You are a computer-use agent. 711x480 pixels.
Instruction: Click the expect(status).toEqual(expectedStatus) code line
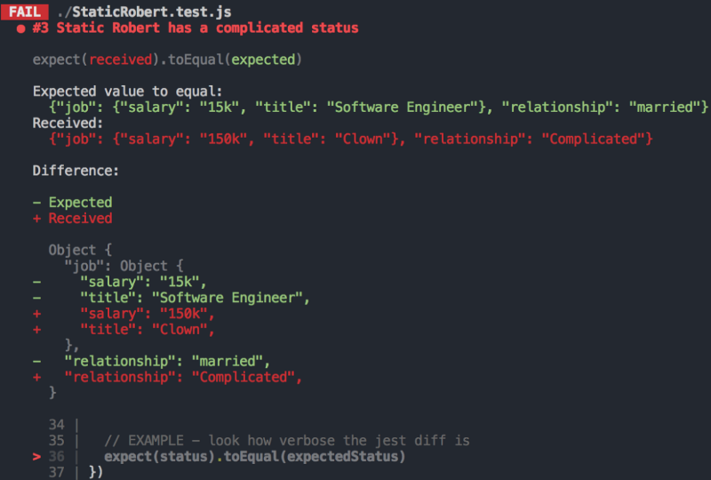pyautogui.click(x=255, y=456)
